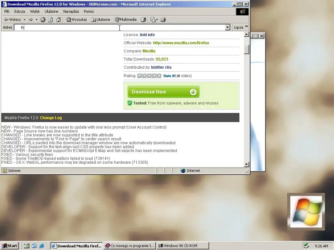Maximize the background window behind Internet Explorer
The width and height of the screenshot is (334, 250).
point(256,36)
